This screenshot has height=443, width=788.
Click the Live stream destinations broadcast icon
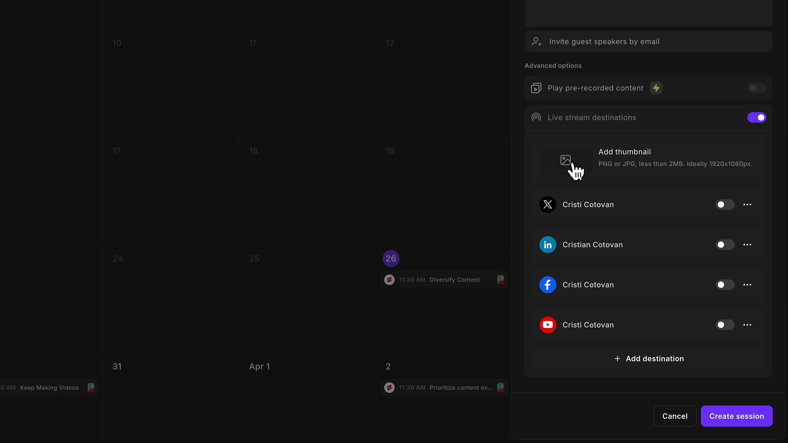(x=536, y=117)
